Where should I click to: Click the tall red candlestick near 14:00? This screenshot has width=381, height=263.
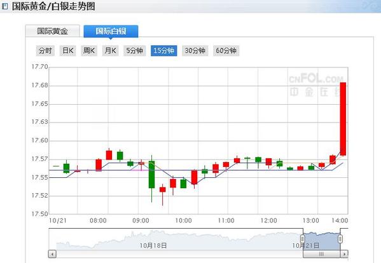(343, 119)
